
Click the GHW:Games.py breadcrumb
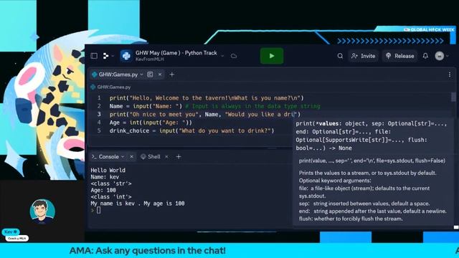click(x=113, y=87)
